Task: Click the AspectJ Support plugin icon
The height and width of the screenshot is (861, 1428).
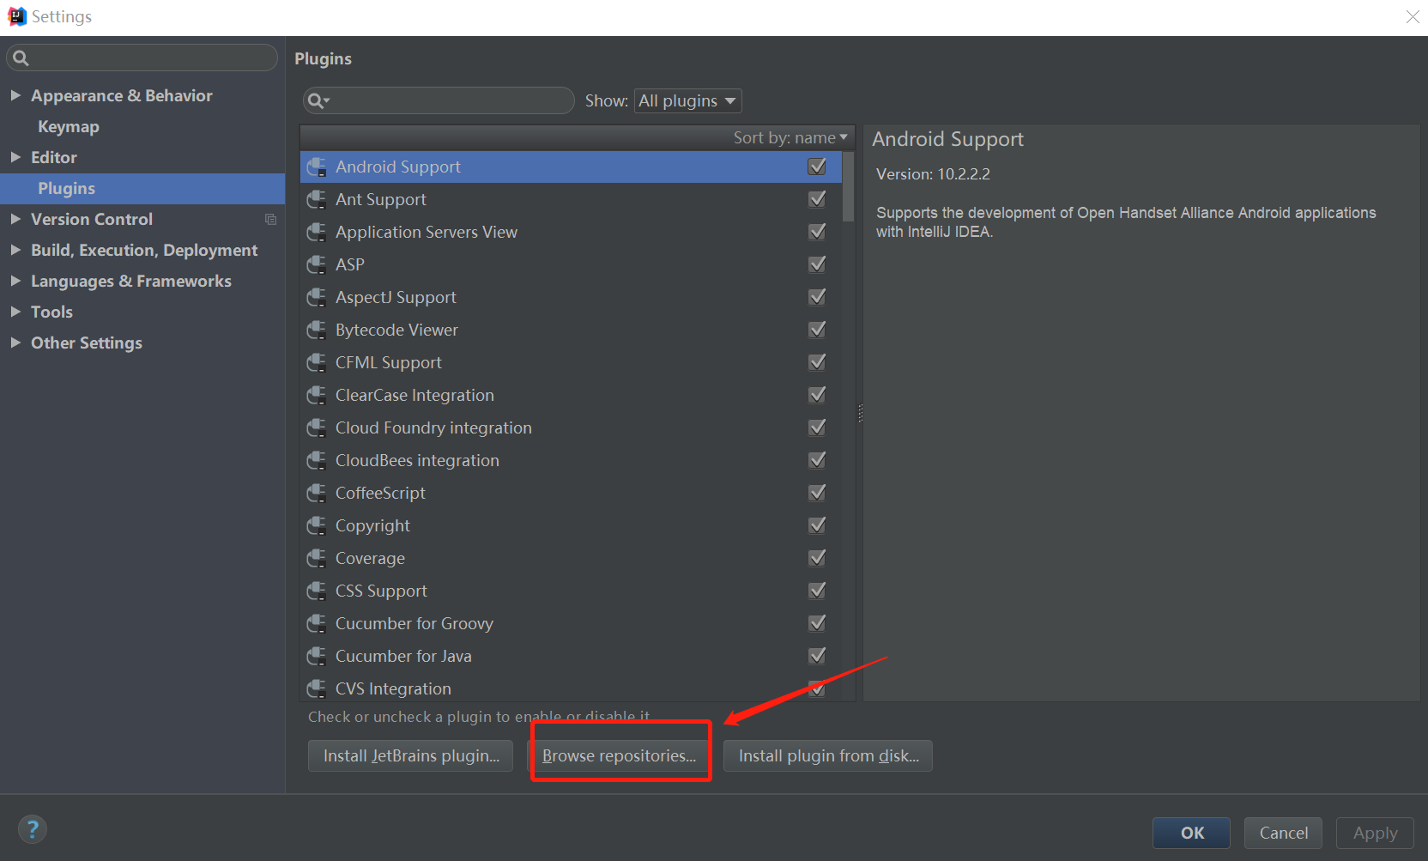Action: [x=317, y=297]
